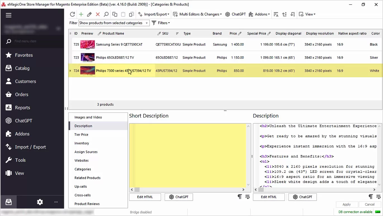383x216 pixels.
Task: Toggle paragraph marks in Description editor
Action: coord(371,197)
